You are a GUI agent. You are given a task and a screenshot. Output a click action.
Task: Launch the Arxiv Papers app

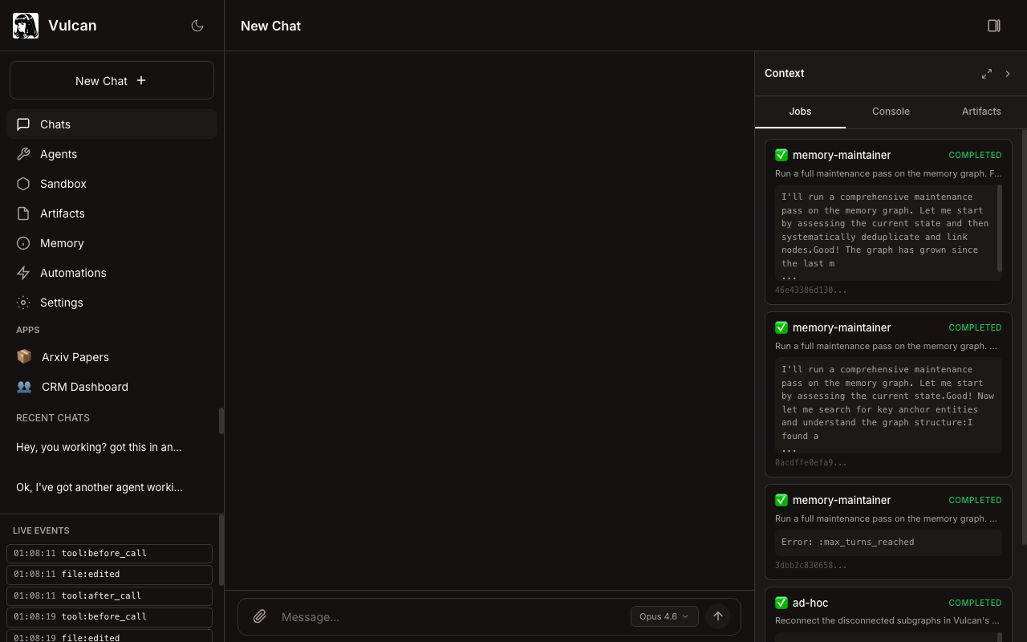coord(75,357)
